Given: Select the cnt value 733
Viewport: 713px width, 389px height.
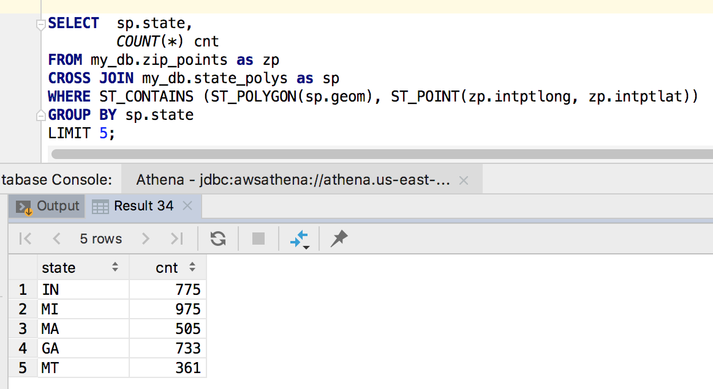Looking at the screenshot, I should [168, 348].
